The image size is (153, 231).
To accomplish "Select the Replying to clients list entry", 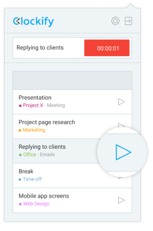I will tap(56, 151).
